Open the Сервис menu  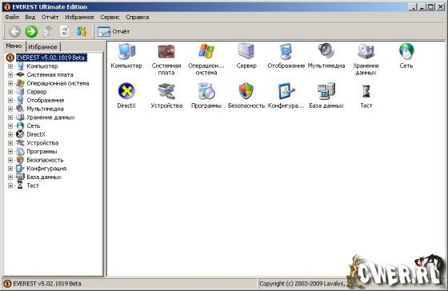point(110,17)
